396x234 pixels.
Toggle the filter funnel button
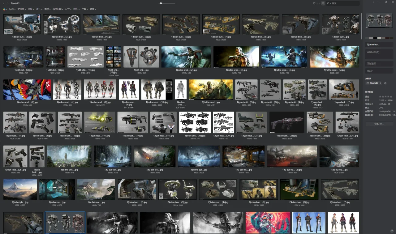tap(323, 3)
